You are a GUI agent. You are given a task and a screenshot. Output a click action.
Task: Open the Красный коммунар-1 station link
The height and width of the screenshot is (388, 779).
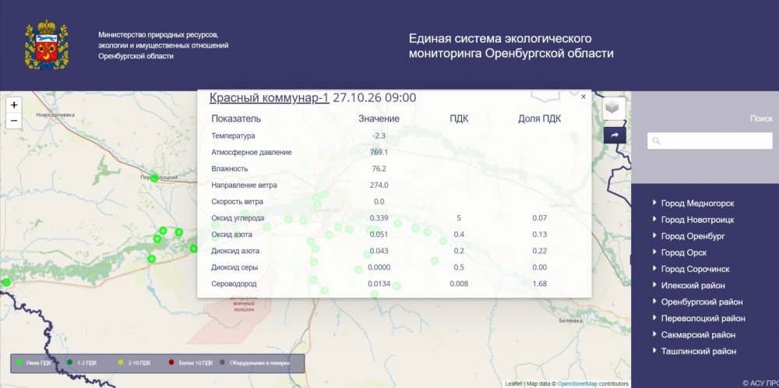point(270,97)
